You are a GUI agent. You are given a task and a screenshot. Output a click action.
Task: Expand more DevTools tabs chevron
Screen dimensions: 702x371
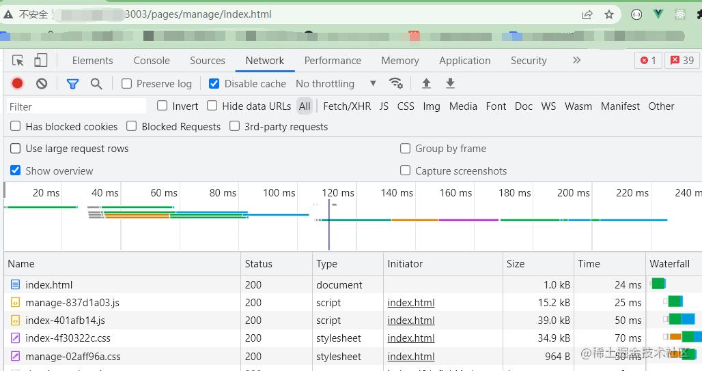(x=576, y=61)
